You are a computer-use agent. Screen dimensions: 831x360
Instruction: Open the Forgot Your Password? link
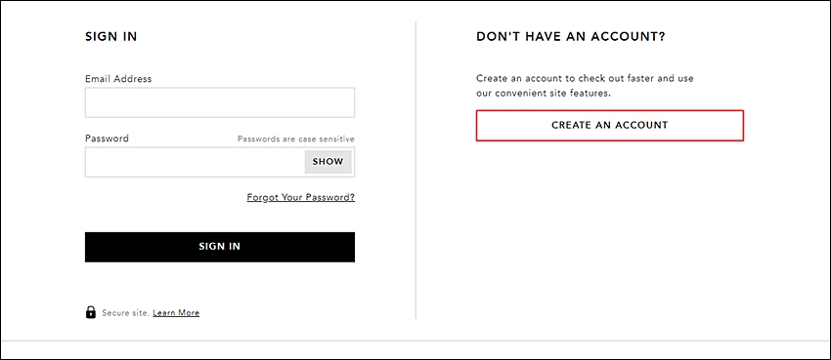pos(300,198)
